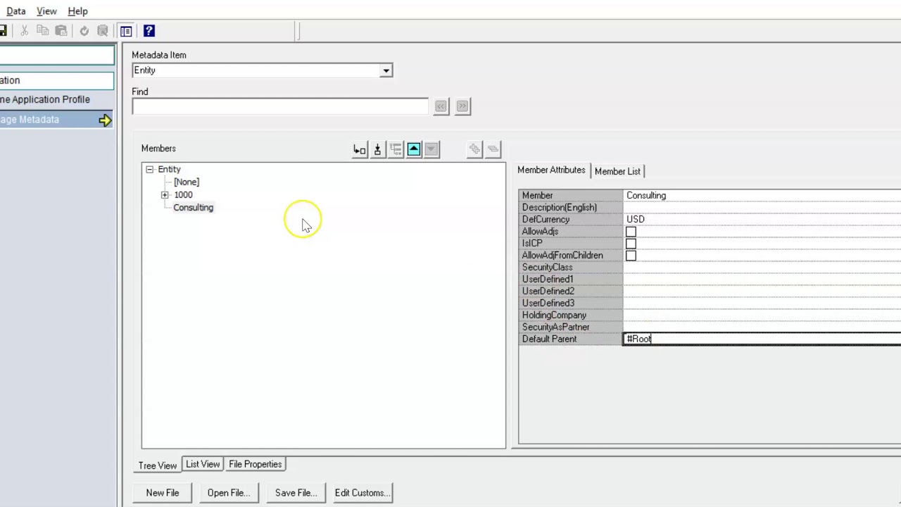Click the DefCurrency USD value cell

click(x=762, y=220)
